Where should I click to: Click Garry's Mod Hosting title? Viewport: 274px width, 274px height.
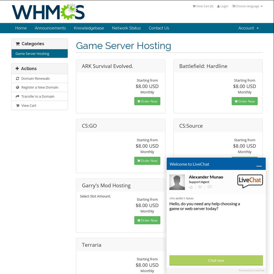pos(106,185)
